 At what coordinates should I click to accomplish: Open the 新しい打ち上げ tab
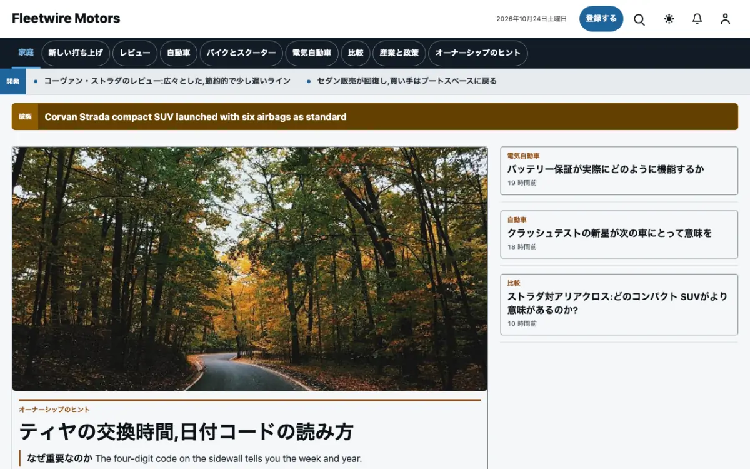(76, 53)
